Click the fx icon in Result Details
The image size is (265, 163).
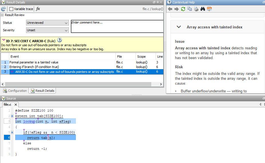(38, 9)
